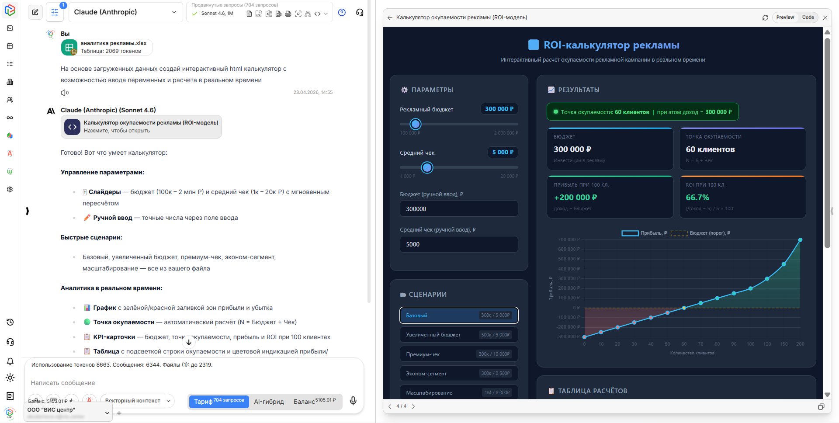Switch to the Code tab
The height and width of the screenshot is (423, 839).
pyautogui.click(x=808, y=17)
